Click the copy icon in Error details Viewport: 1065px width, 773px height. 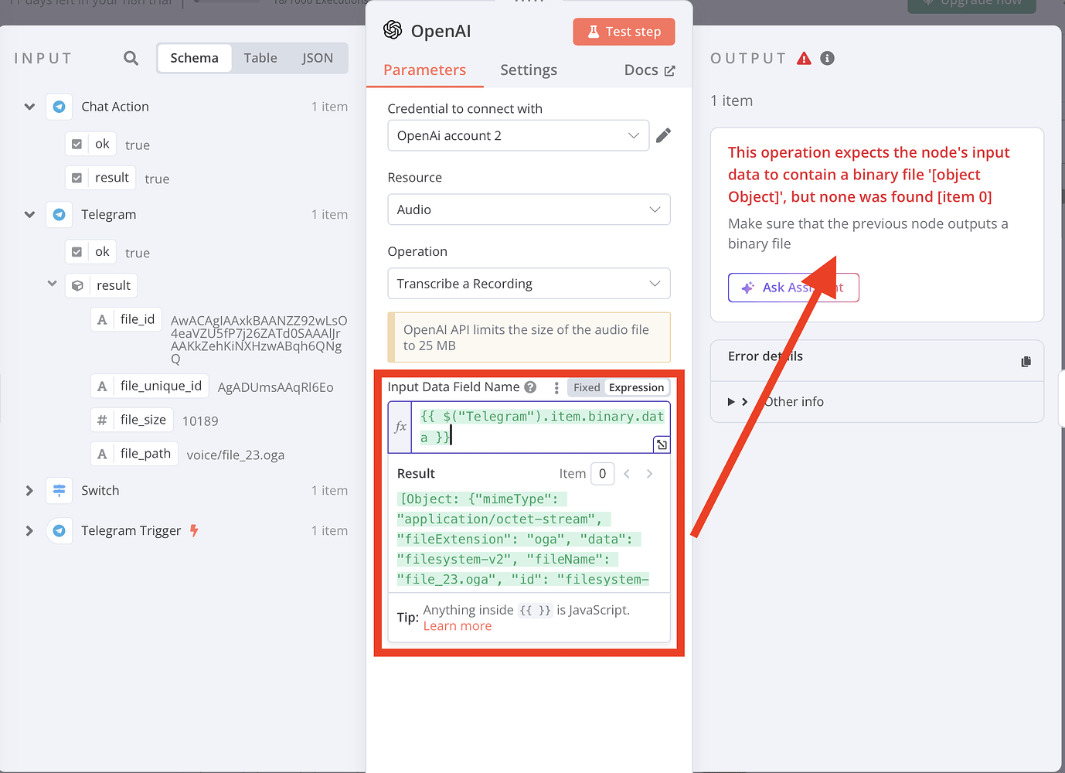click(1026, 360)
